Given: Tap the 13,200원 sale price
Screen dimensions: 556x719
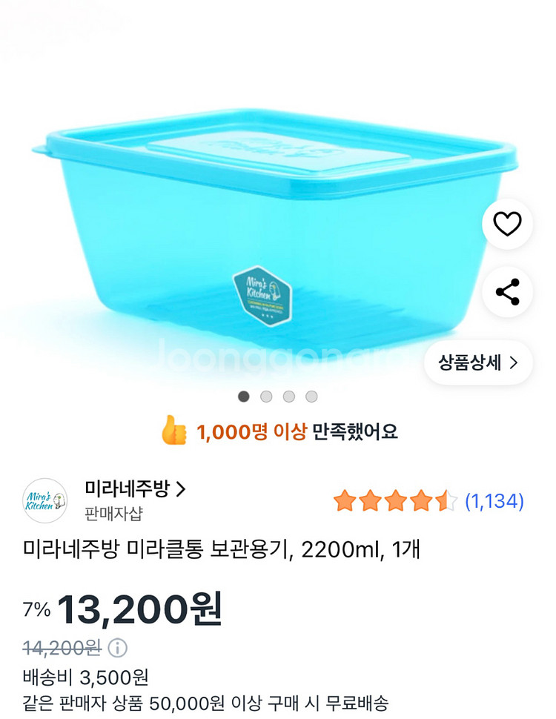Looking at the screenshot, I should [139, 609].
